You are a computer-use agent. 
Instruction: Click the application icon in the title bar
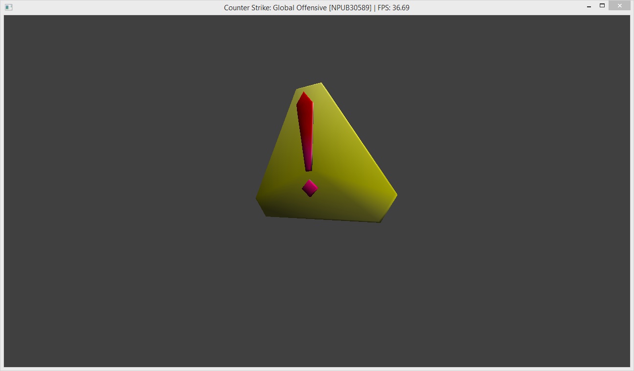(x=8, y=7)
